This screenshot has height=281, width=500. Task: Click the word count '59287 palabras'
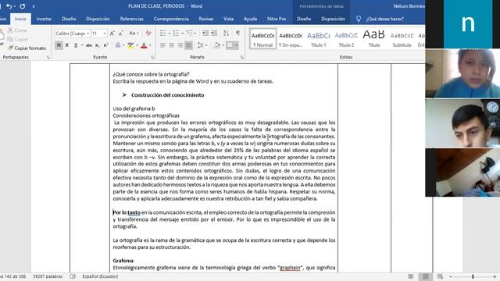tap(48, 276)
